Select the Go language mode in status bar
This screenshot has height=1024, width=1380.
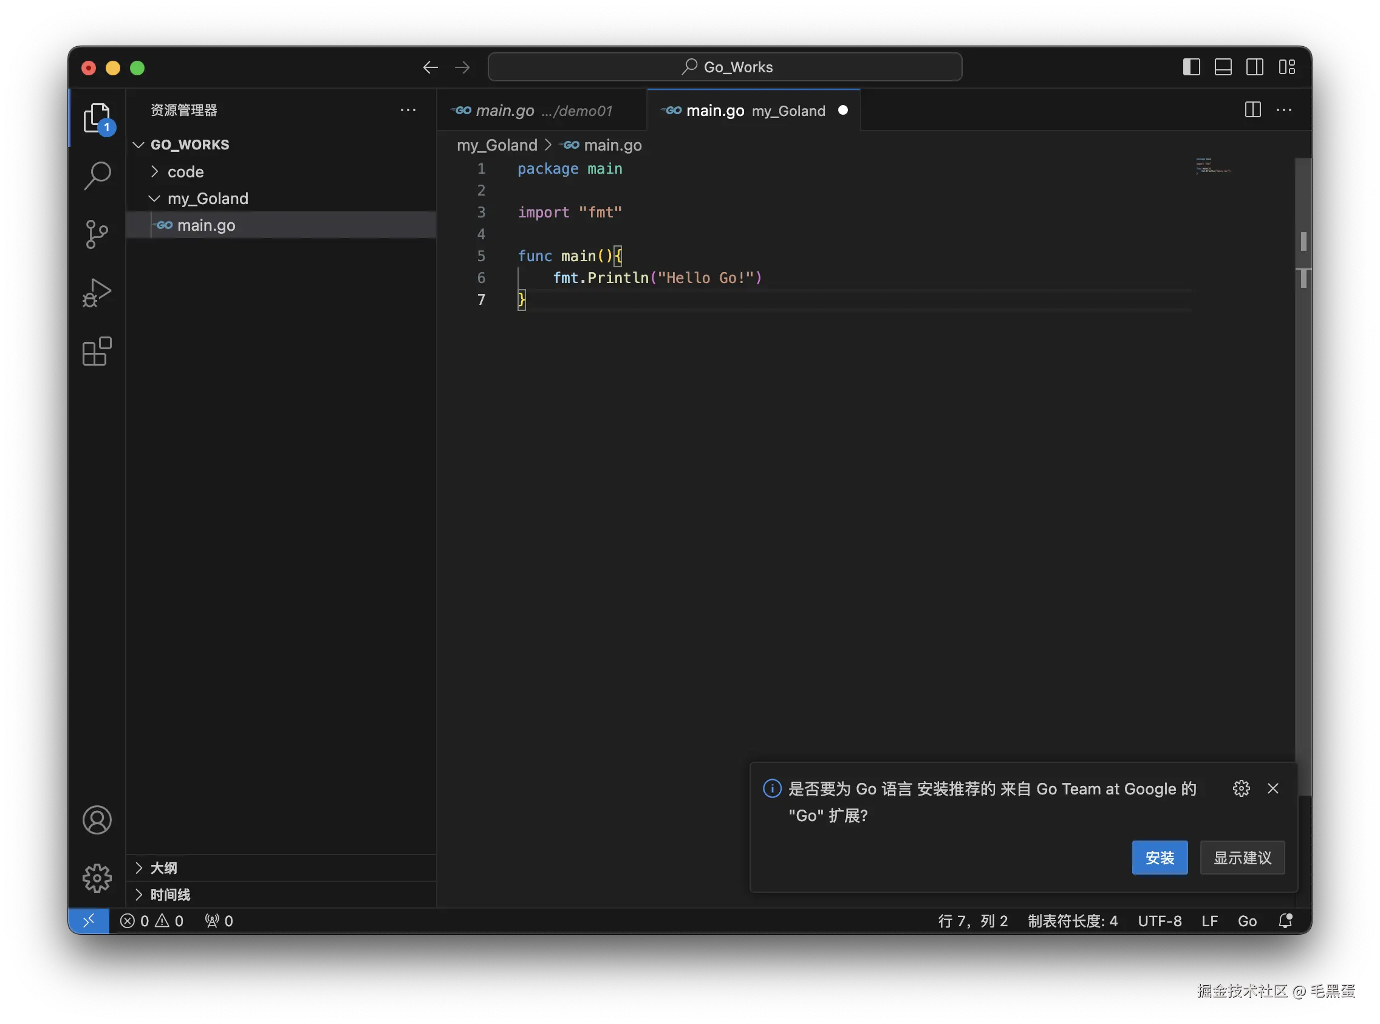coord(1247,921)
